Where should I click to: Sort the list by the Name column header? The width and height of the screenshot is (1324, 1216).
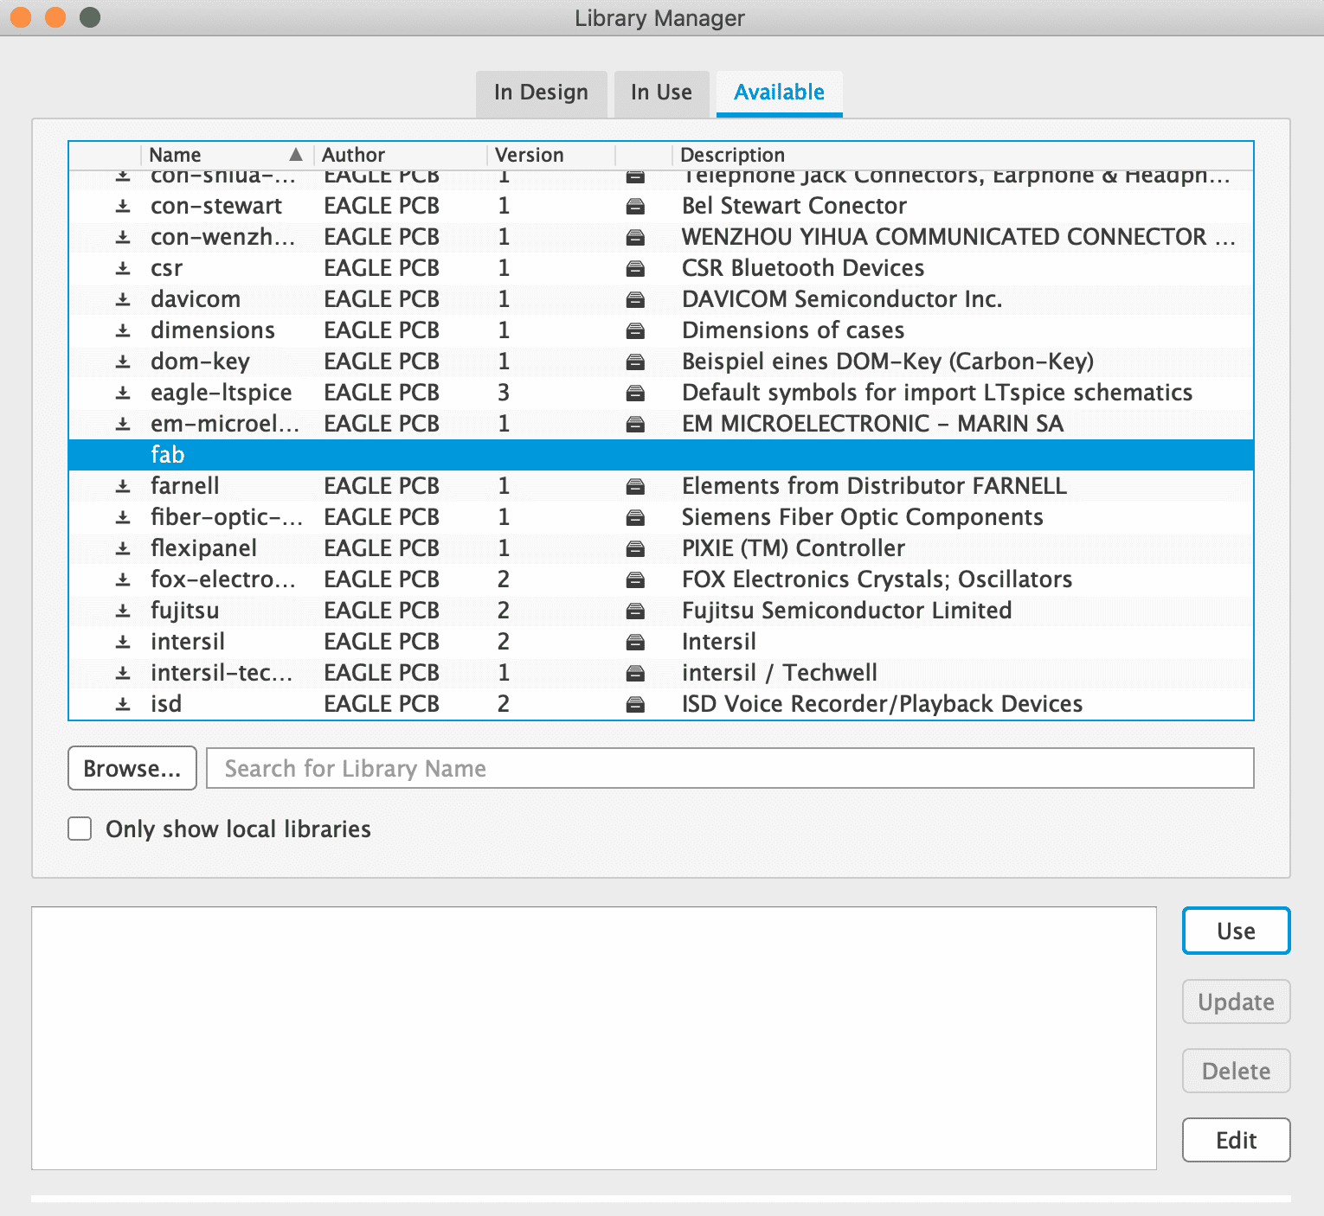coord(227,155)
